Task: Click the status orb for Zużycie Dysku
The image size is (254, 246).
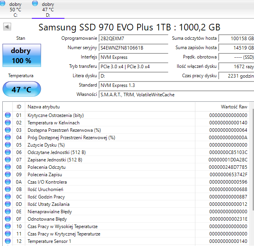Action: [8, 145]
